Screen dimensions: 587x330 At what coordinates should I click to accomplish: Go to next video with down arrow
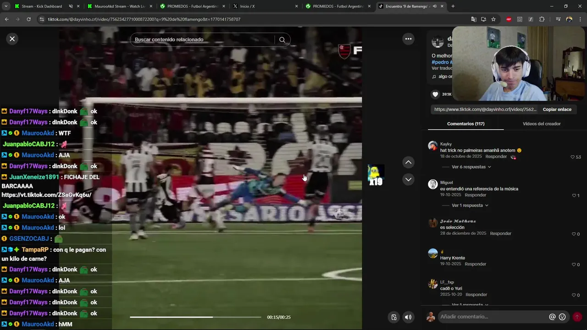click(408, 179)
